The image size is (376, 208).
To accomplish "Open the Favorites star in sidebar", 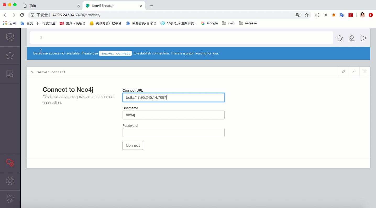I will point(10,55).
